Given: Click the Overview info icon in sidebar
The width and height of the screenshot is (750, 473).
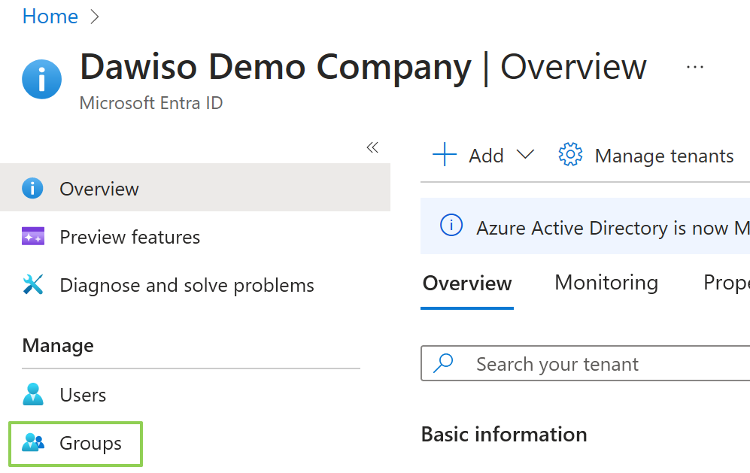Looking at the screenshot, I should point(32,188).
